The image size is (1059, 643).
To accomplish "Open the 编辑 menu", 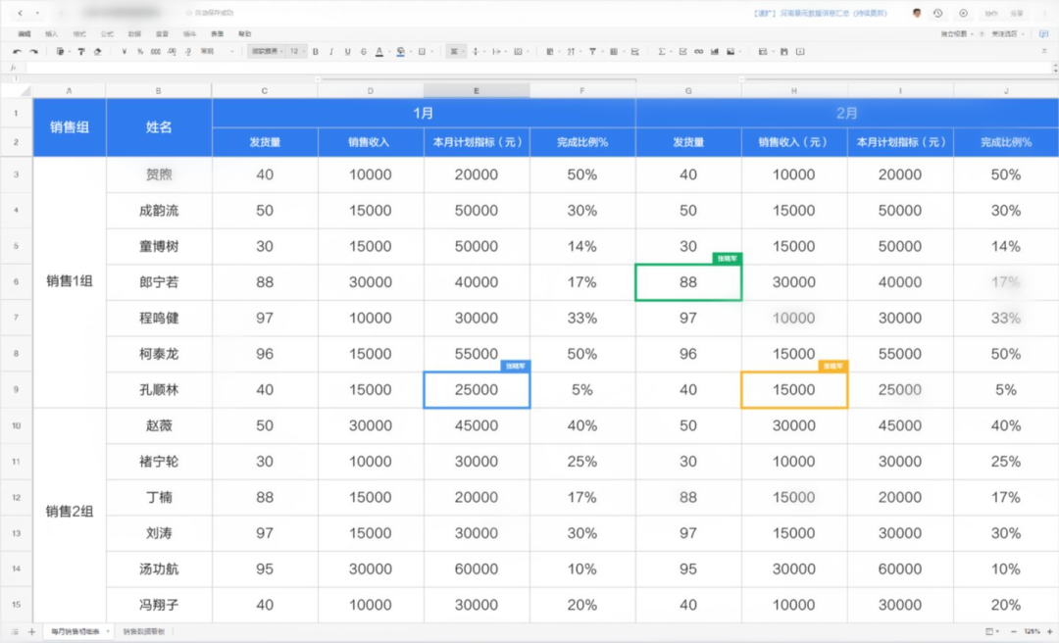I will pos(25,33).
